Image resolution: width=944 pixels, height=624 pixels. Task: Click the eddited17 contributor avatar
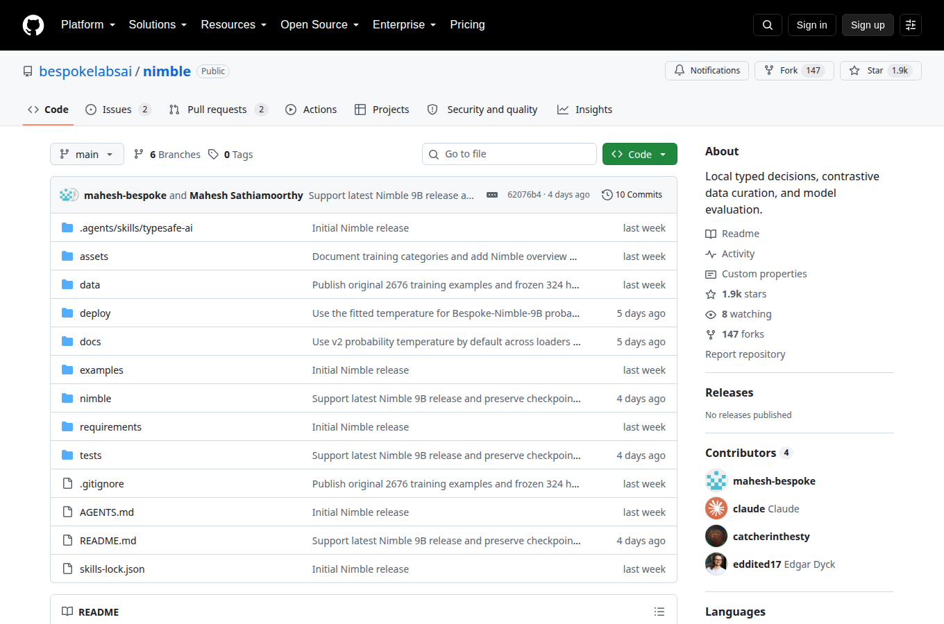pyautogui.click(x=716, y=564)
